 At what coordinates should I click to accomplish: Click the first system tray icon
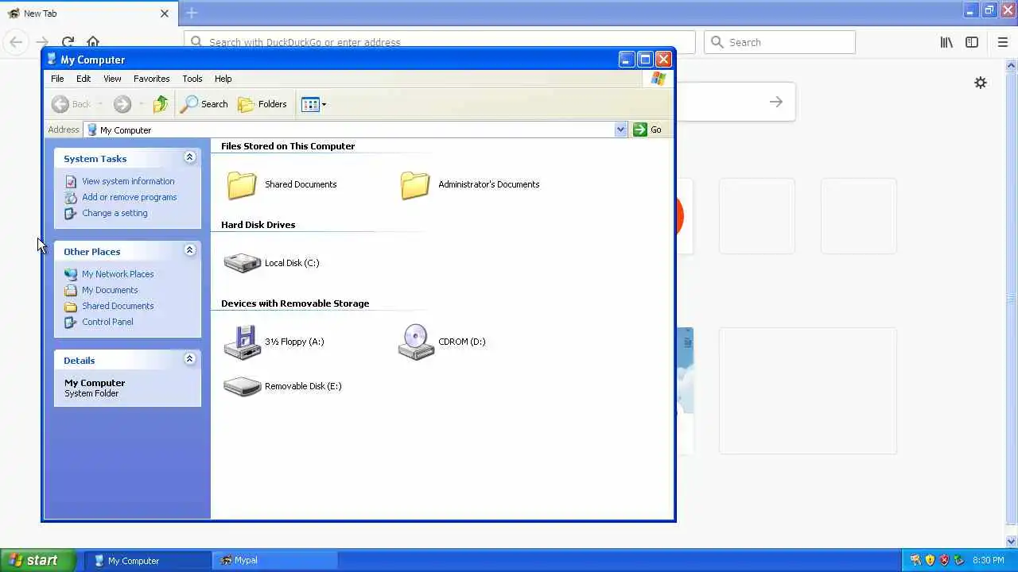point(915,560)
